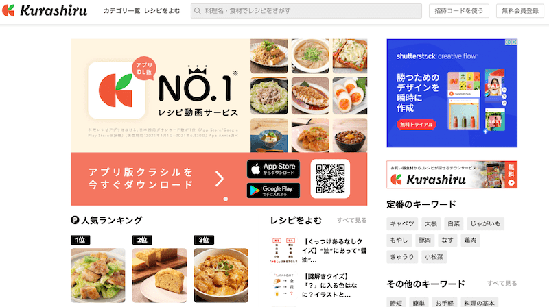Click the ad info icon on Shutterstock banner

[508, 42]
